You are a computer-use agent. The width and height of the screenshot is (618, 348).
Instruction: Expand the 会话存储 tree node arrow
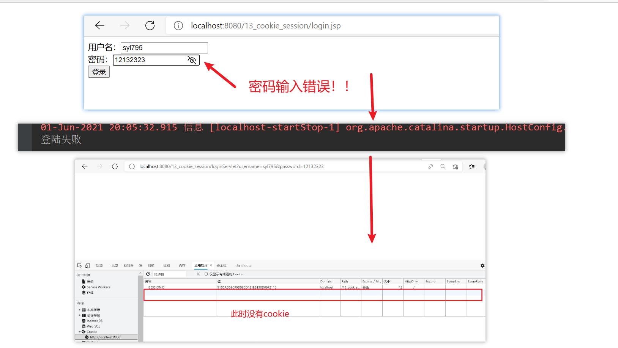pos(80,315)
